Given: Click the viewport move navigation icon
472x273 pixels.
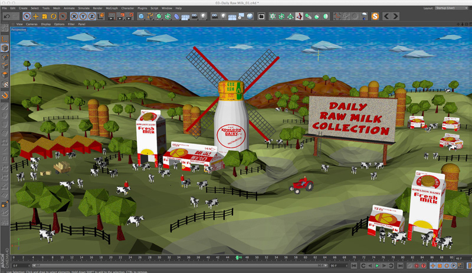Looking at the screenshot, I should click(x=458, y=24).
